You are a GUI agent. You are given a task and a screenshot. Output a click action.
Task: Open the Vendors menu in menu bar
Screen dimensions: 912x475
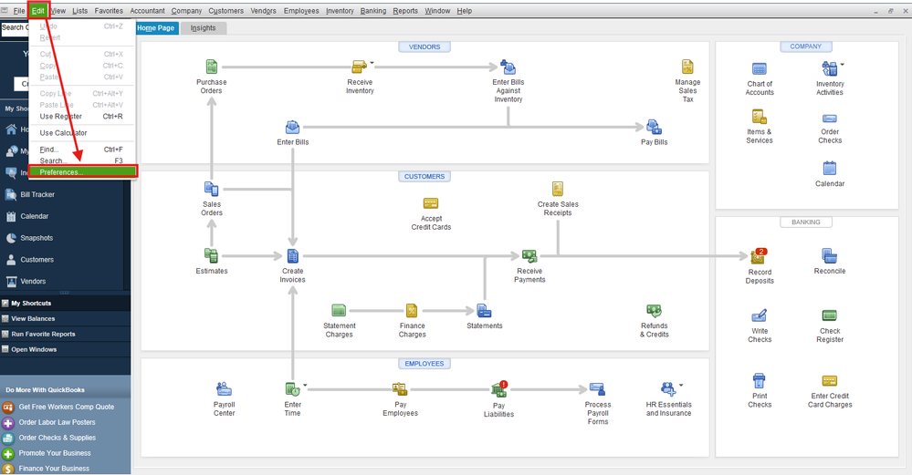[264, 10]
